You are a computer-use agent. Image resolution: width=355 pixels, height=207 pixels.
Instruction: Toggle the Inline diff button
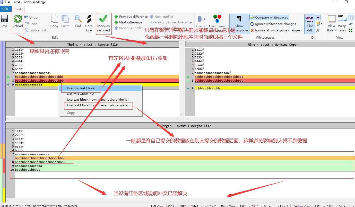tap(309, 23)
